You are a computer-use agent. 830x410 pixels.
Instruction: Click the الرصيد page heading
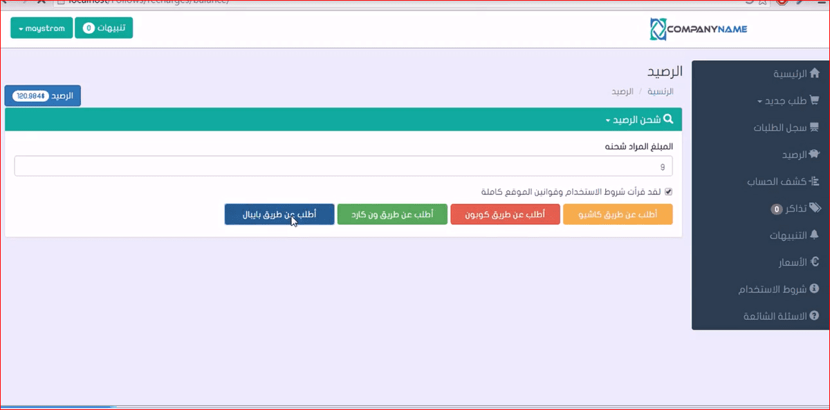point(665,71)
